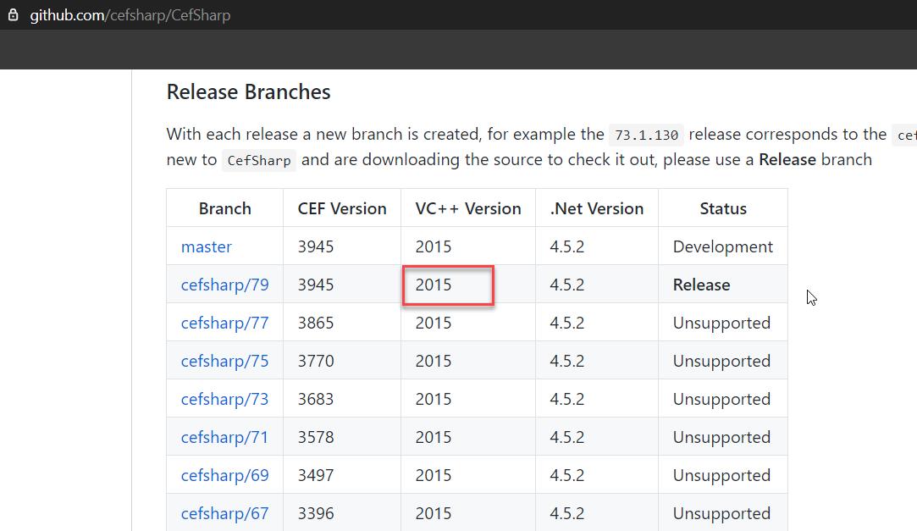Viewport: 917px width, 531px height.
Task: Click the Branch column header
Action: click(x=224, y=207)
